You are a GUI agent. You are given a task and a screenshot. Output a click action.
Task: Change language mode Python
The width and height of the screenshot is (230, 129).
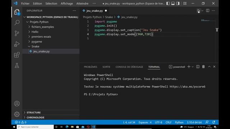pyautogui.click(x=179, y=122)
